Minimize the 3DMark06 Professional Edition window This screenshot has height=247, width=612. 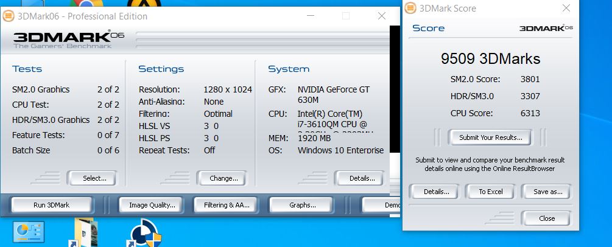point(311,16)
